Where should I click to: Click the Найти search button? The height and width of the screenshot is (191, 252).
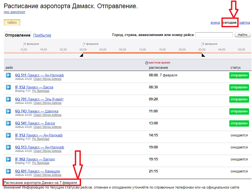point(242,35)
